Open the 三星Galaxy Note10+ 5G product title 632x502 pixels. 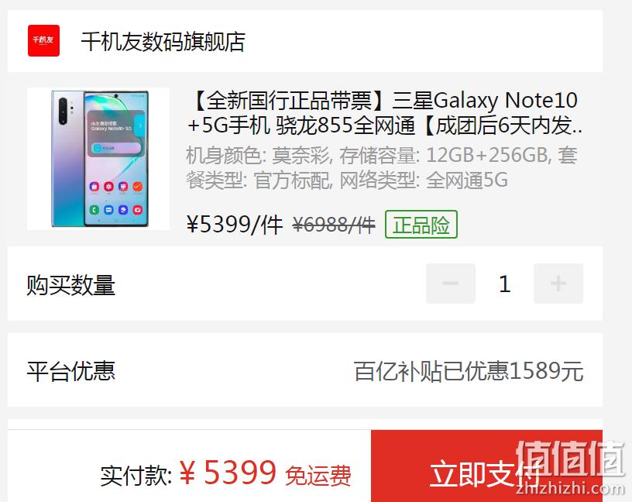[385, 112]
